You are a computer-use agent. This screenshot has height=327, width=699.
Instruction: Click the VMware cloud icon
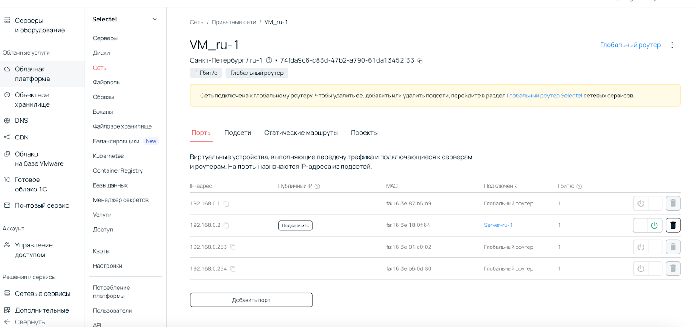tap(7, 154)
